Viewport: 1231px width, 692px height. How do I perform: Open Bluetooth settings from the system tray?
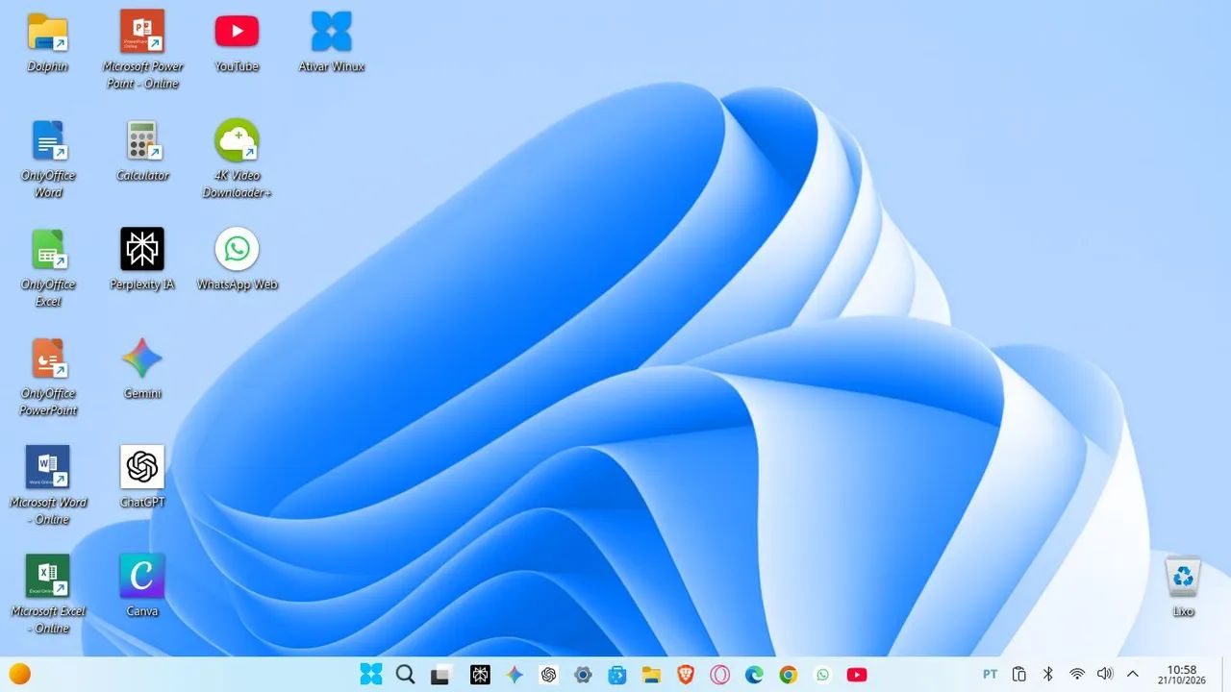point(1048,675)
